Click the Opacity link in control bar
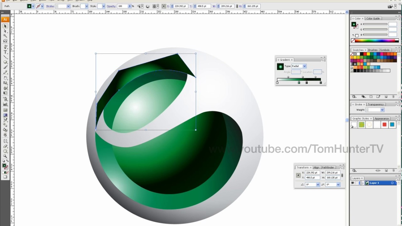Viewport: 402px width, 226px height. [x=111, y=6]
